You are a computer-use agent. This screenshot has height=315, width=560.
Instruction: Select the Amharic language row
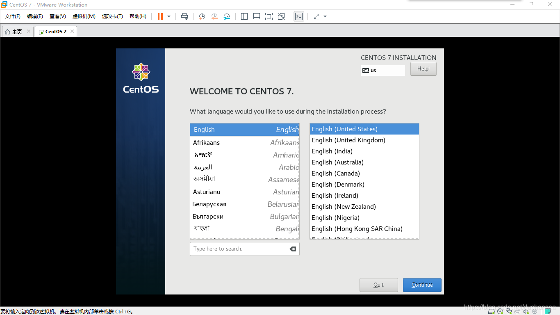pos(245,155)
